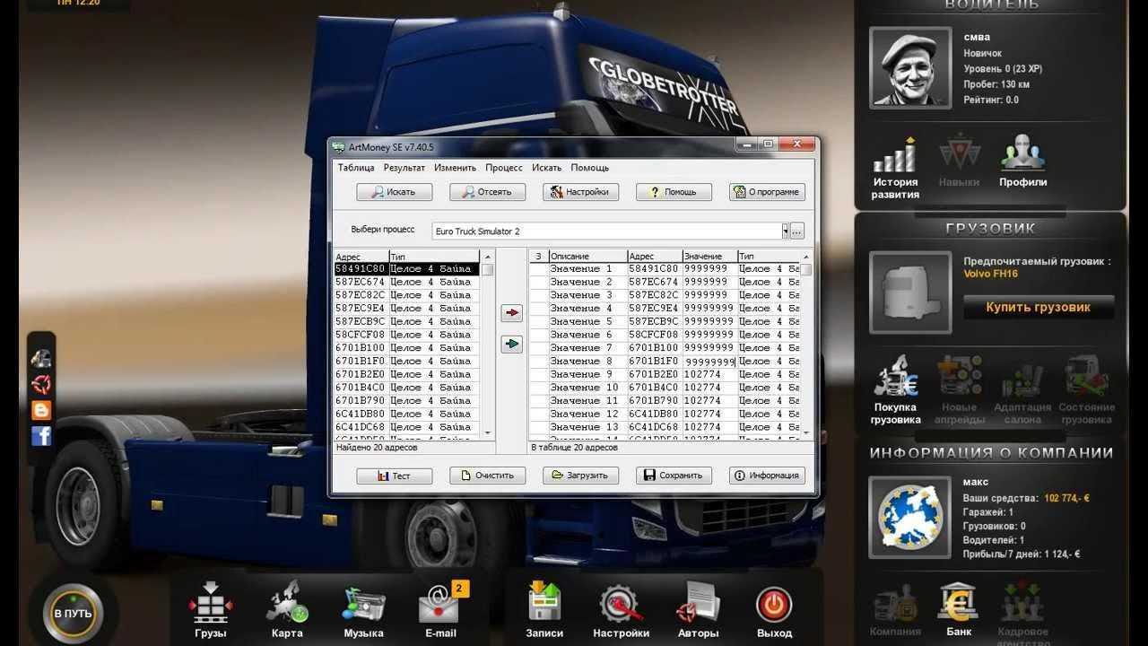1148x646 pixels.
Task: Click the truck silhouette thumbnail in Грузовик panel
Action: (909, 292)
